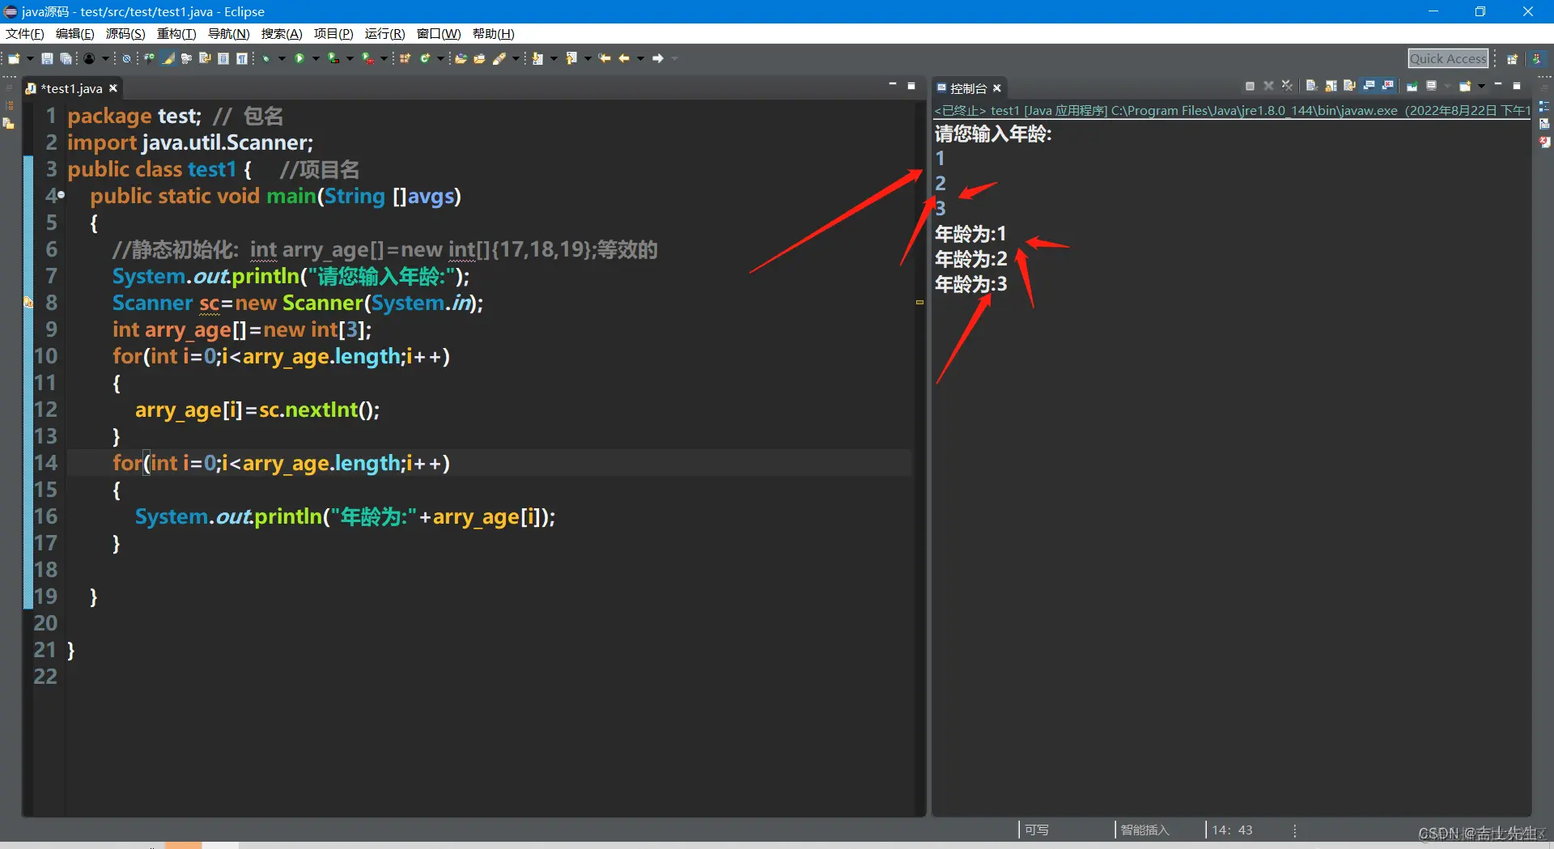The width and height of the screenshot is (1554, 849).
Task: Click the Remove Launch X icon in console
Action: (1268, 86)
